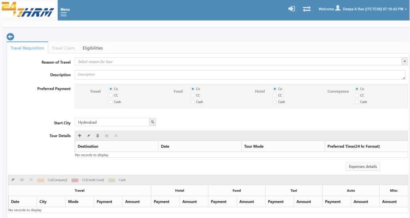410x218 pixels.
Task: Click Cash green color swatch
Action: click(112, 180)
